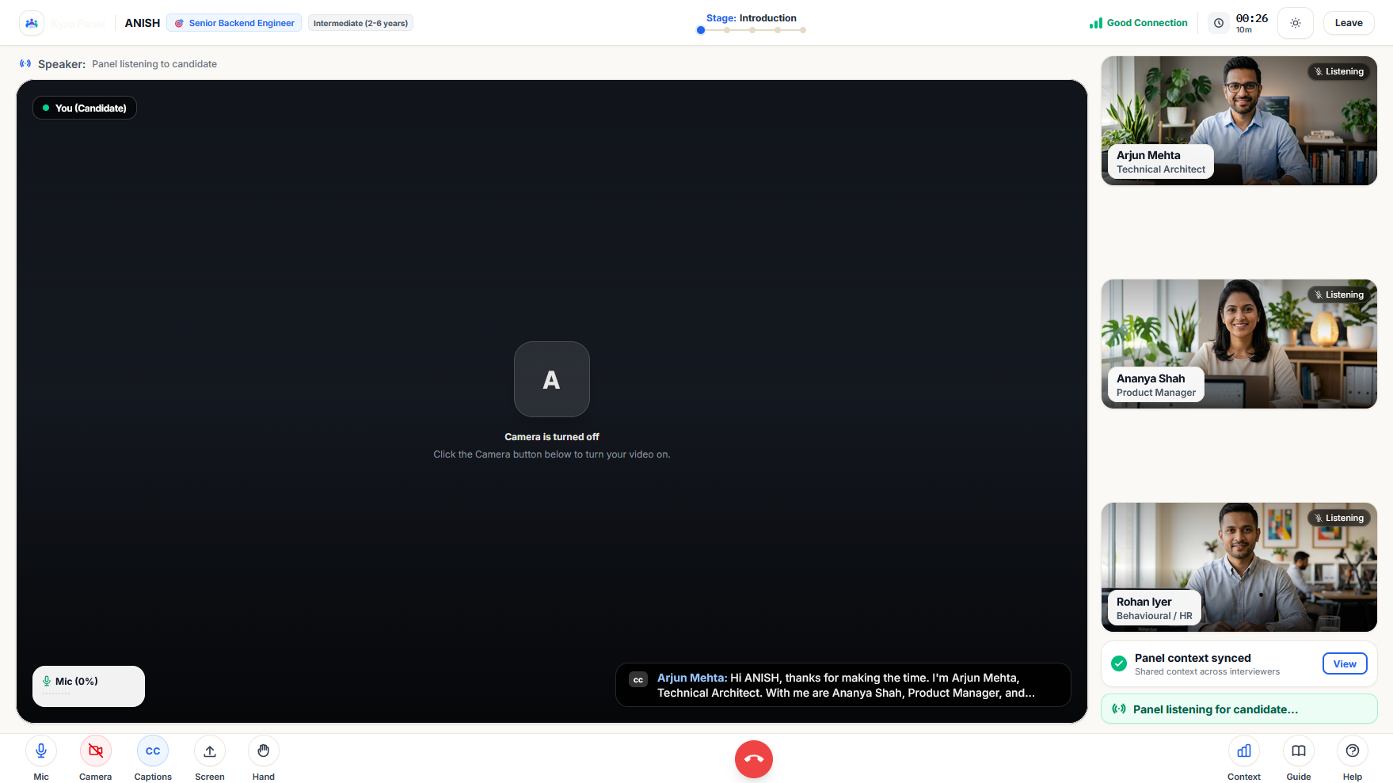Click the Senior Backend Engineer role tag
1393x783 pixels.
pos(234,23)
